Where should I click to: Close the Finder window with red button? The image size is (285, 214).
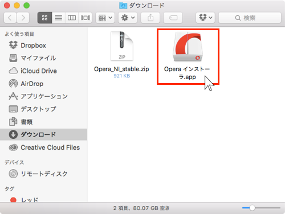click(x=7, y=6)
